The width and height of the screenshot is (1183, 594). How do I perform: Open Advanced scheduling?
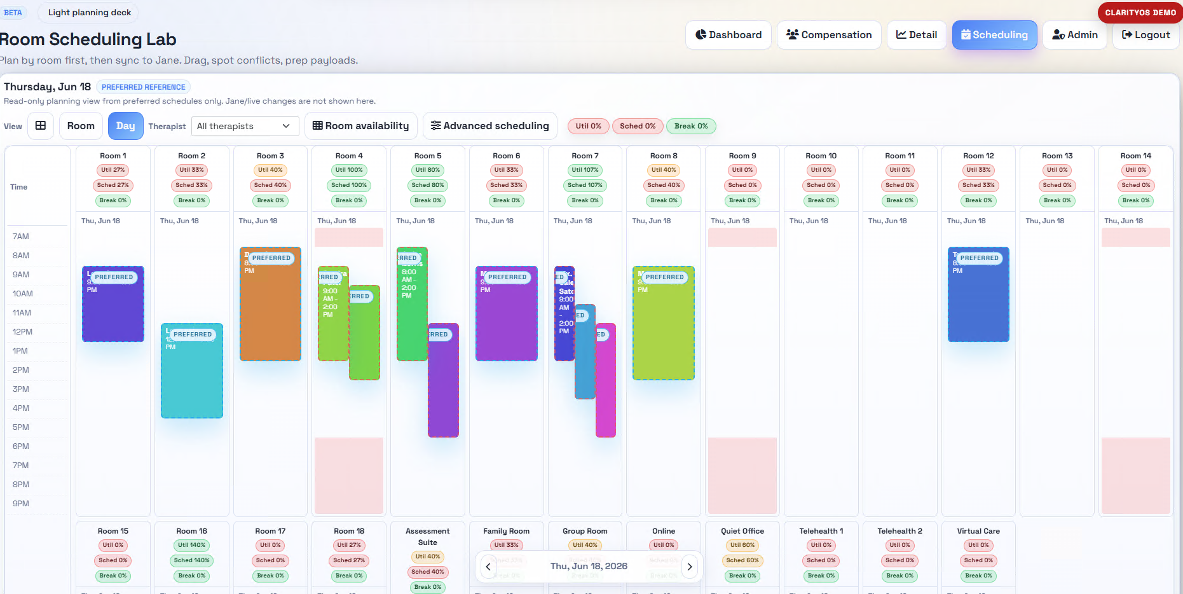coord(490,126)
